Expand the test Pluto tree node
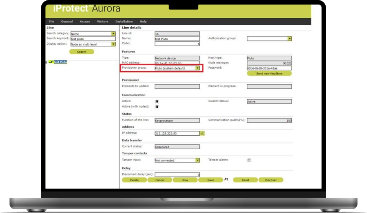The height and width of the screenshot is (213, 367). coord(46,62)
